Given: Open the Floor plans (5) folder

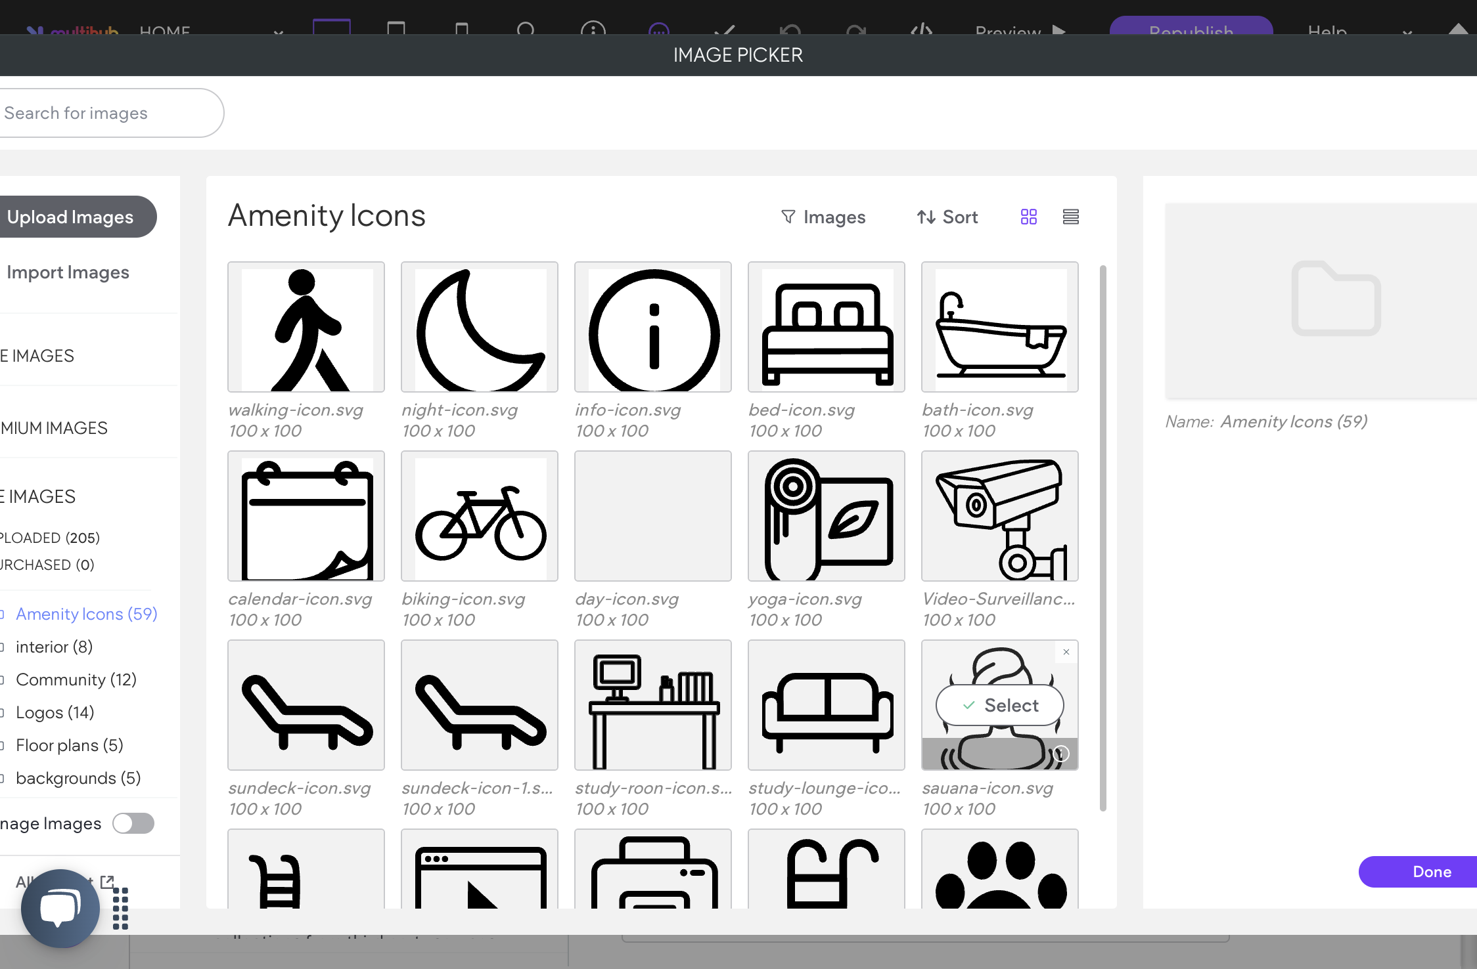Looking at the screenshot, I should 69,745.
